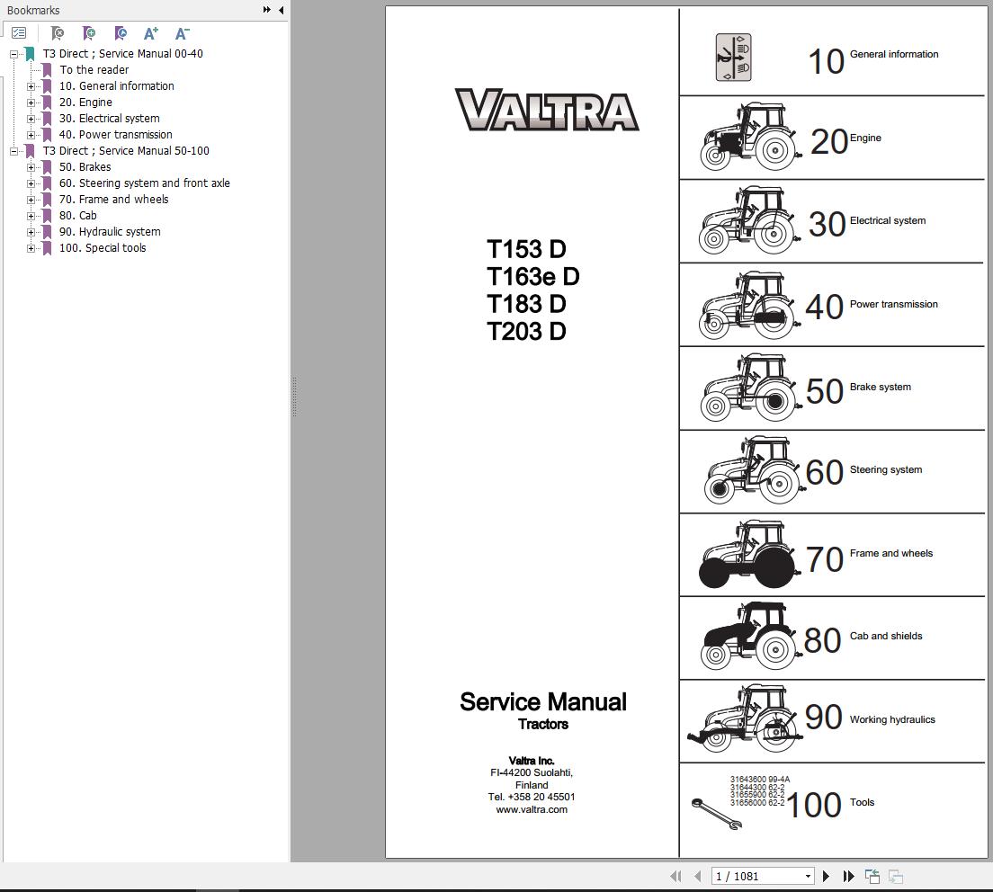Increase bookmark text size with A+

[151, 33]
